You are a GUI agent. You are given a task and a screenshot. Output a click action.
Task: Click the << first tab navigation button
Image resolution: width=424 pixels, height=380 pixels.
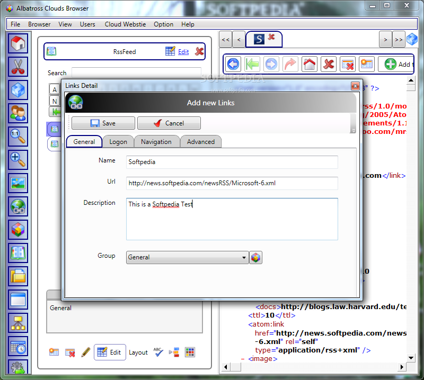226,40
